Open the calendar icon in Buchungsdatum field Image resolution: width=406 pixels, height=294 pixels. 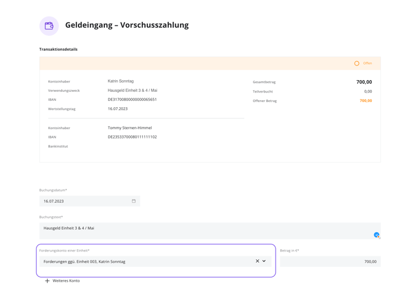133,201
